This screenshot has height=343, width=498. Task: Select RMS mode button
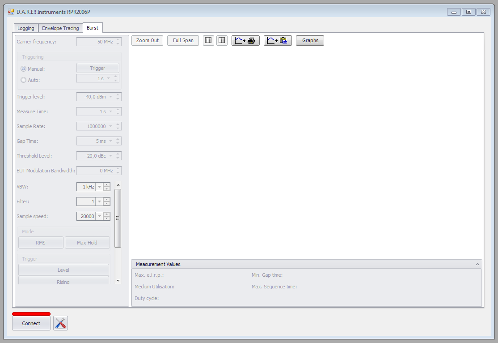(41, 242)
